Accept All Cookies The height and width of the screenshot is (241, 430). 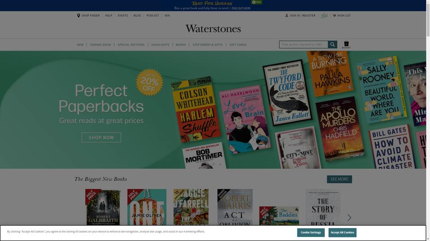pyautogui.click(x=342, y=233)
